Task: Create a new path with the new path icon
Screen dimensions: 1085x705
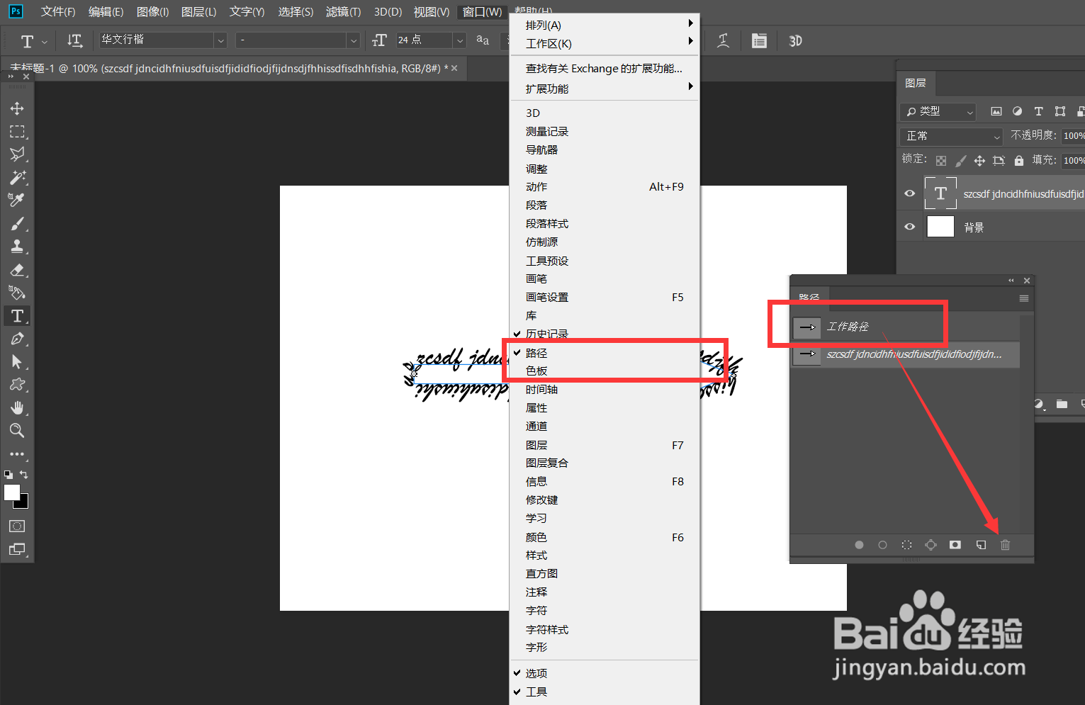Action: click(981, 544)
